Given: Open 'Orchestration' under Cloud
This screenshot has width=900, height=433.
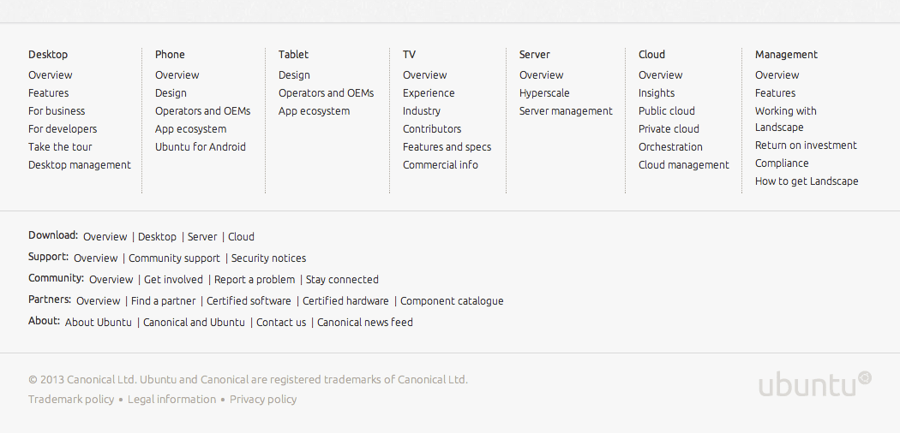Looking at the screenshot, I should coord(670,147).
